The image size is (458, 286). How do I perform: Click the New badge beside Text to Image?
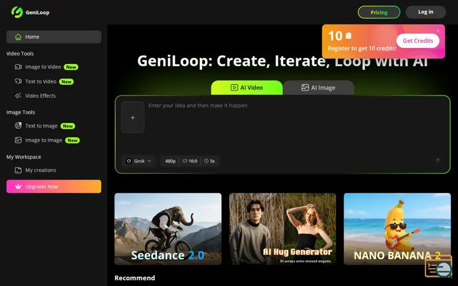click(68, 126)
